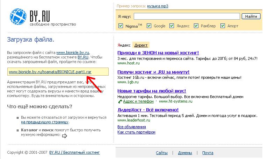The width and height of the screenshot is (277, 159).
Task: Click the phone icon beside 'Адрес и телефон'
Action: click(x=120, y=102)
